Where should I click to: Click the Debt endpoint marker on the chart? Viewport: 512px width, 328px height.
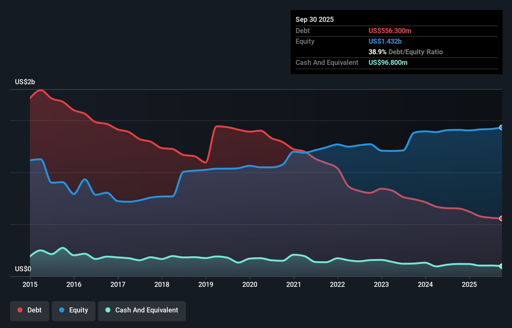click(x=501, y=219)
